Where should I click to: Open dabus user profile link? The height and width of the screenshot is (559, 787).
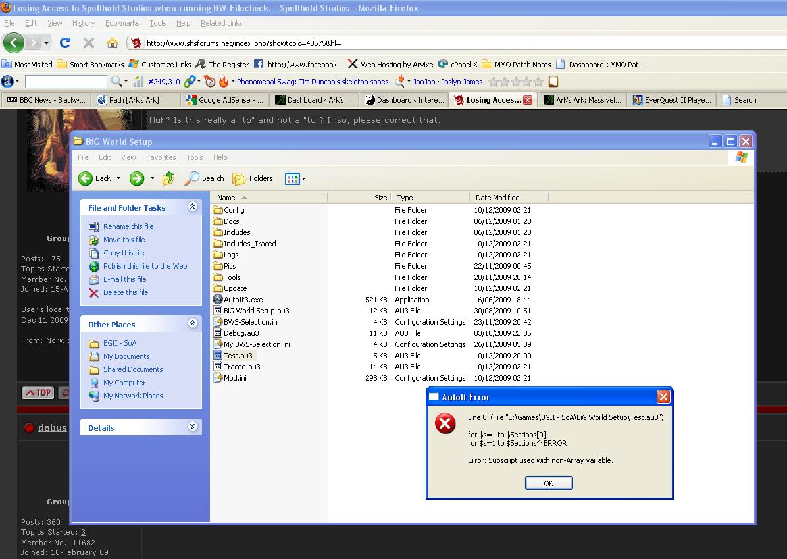click(52, 427)
